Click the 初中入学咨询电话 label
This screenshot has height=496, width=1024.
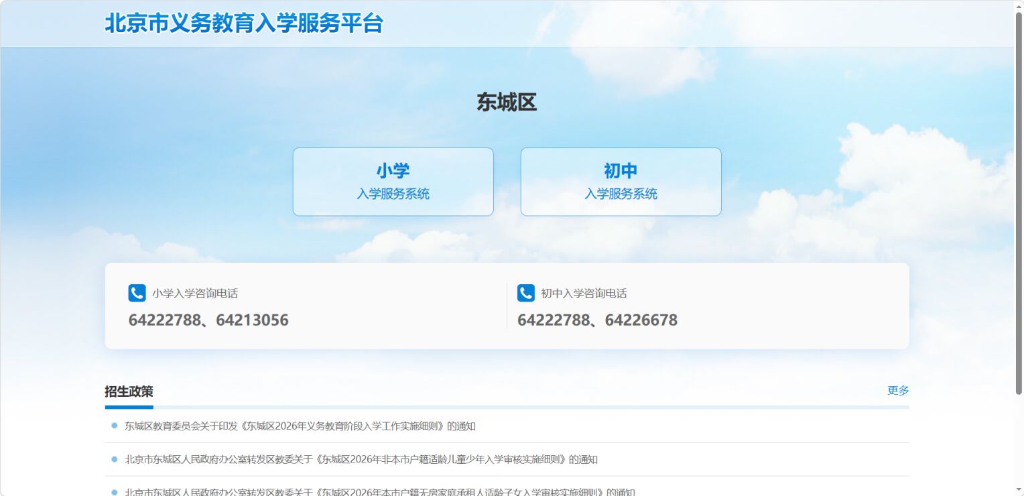coord(584,294)
